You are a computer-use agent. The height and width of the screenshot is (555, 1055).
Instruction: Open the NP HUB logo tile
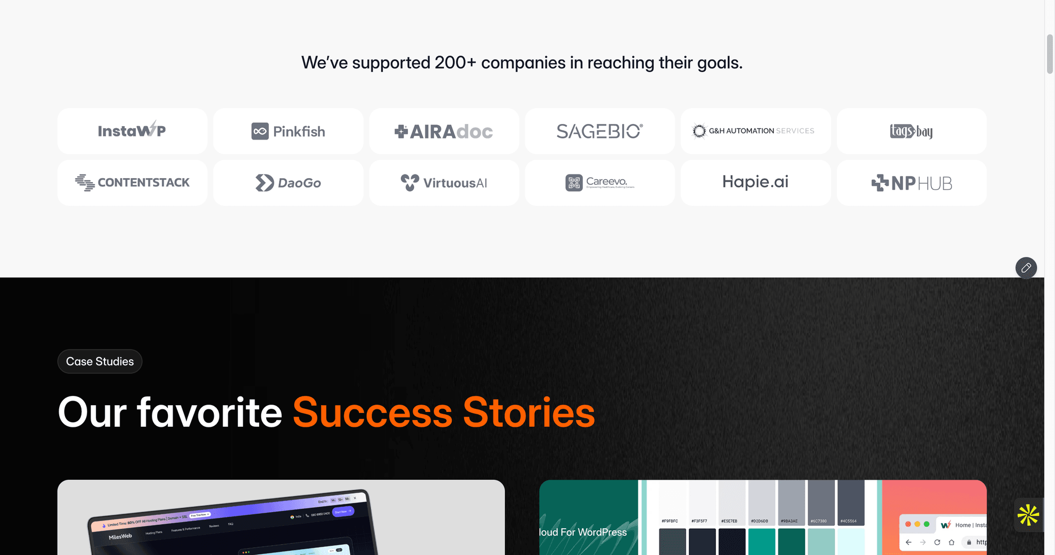point(912,183)
